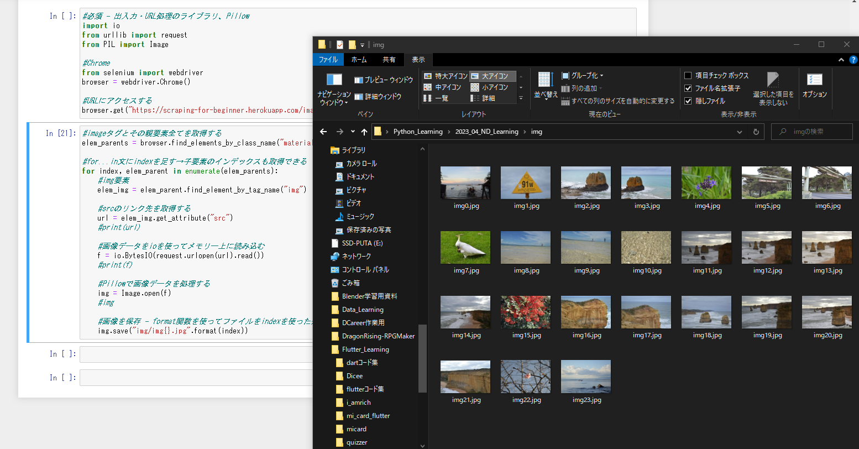Select 特大アイコン layout
The height and width of the screenshot is (449, 859).
click(x=446, y=76)
